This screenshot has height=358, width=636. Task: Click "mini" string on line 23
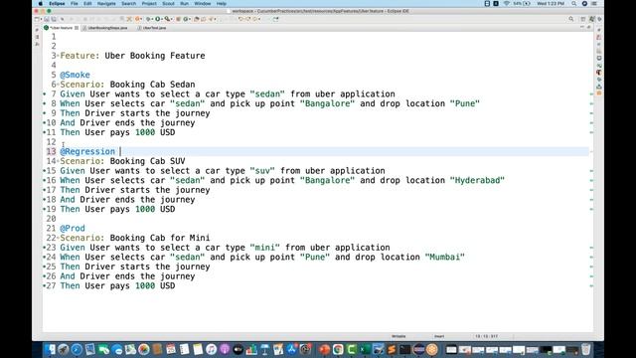click(264, 248)
